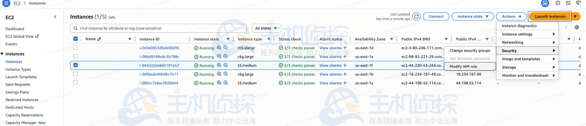Collapse the EC2 sidebar with the arrow

point(55,17)
